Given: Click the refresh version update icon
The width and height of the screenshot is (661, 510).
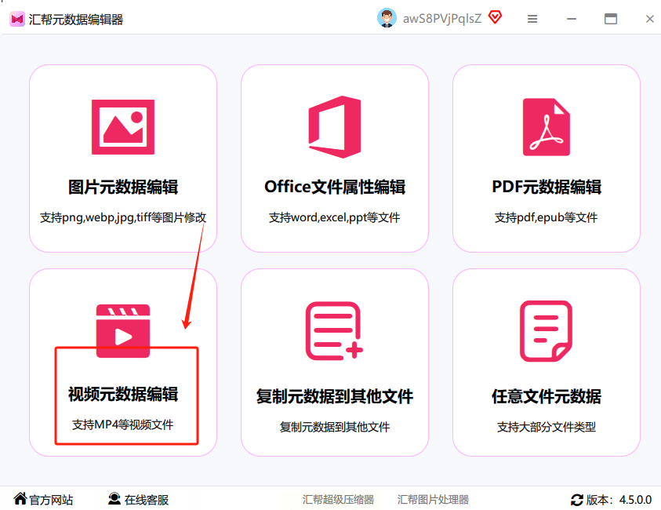Looking at the screenshot, I should [x=576, y=500].
